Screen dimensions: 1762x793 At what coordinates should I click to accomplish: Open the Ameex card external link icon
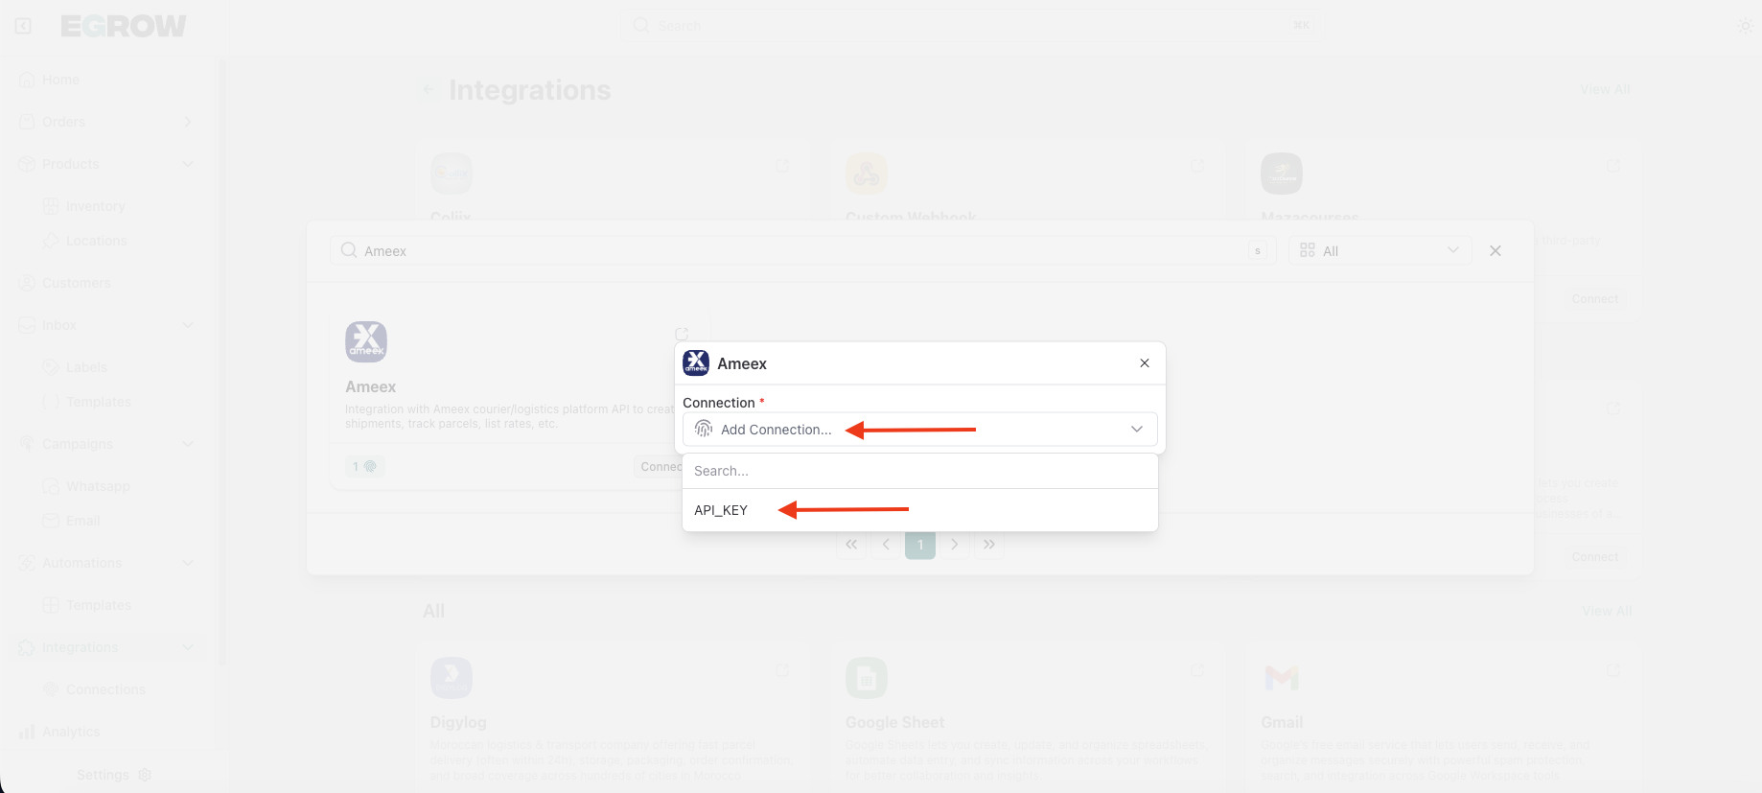[682, 334]
